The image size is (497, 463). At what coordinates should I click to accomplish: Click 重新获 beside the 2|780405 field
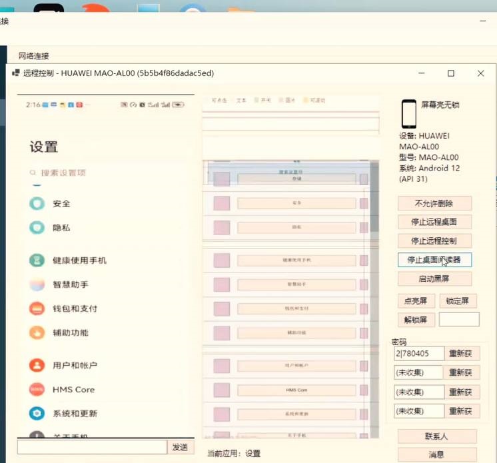pyautogui.click(x=463, y=354)
